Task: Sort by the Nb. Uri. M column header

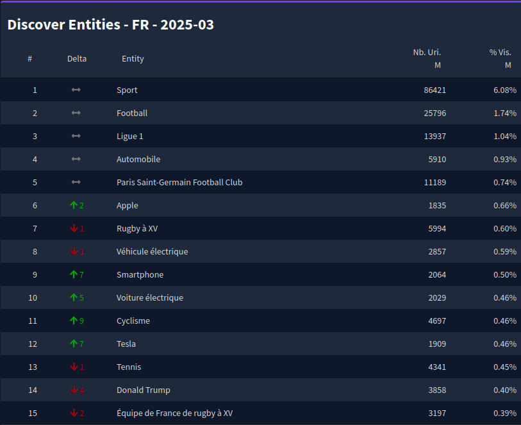Action: (427, 58)
